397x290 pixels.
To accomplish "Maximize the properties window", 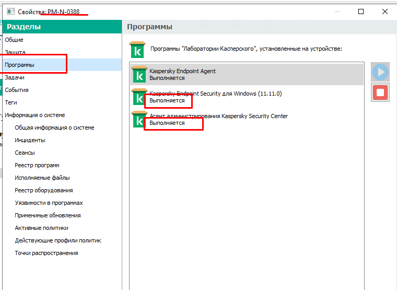I will click(x=361, y=11).
